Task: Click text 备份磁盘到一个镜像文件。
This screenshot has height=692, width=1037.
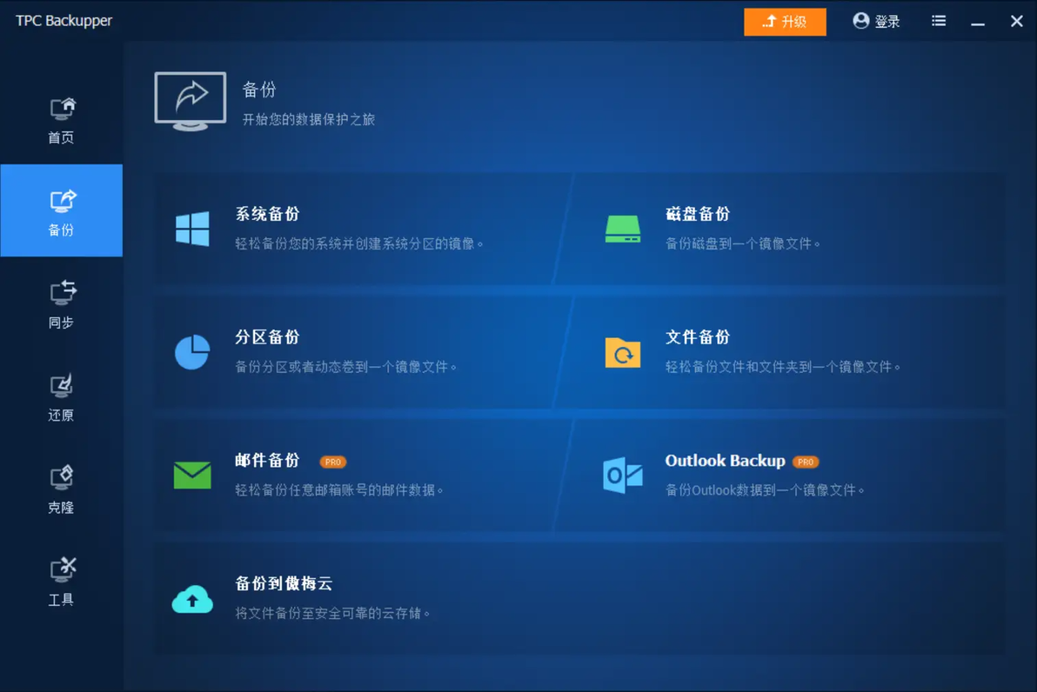Action: pos(743,244)
